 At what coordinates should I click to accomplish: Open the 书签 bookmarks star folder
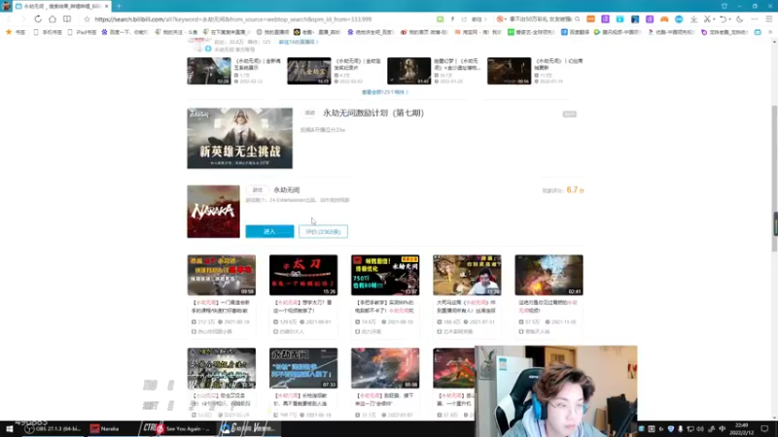coord(16,32)
